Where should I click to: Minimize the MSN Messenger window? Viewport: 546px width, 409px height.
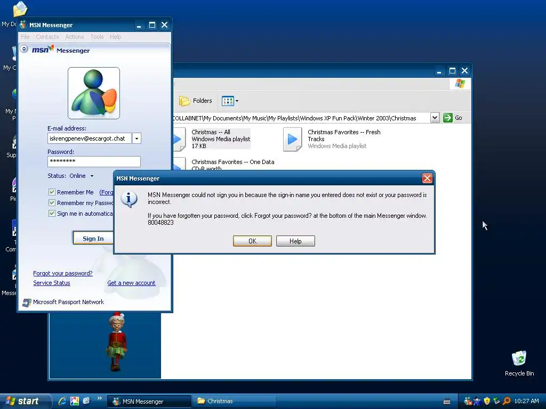[139, 25]
